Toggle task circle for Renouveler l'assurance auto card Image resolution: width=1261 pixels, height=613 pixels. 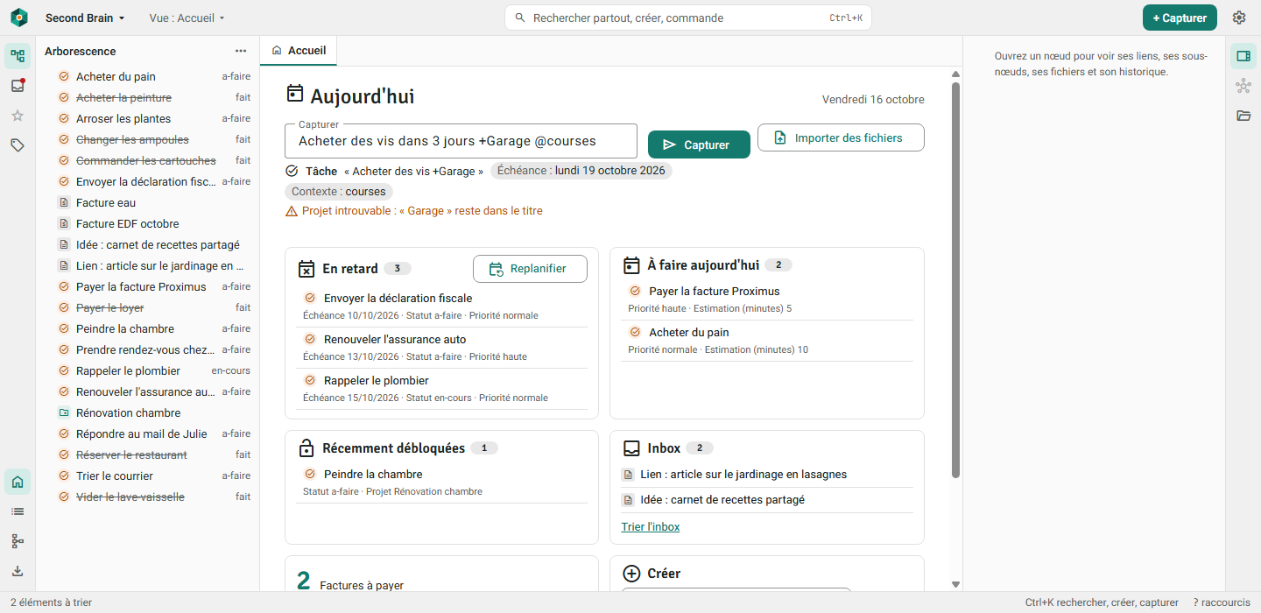310,339
